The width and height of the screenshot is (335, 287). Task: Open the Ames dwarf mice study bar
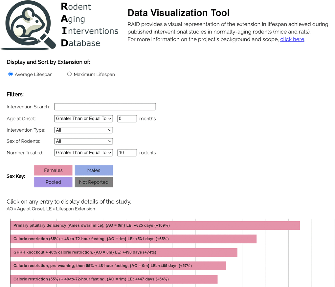click(x=155, y=226)
